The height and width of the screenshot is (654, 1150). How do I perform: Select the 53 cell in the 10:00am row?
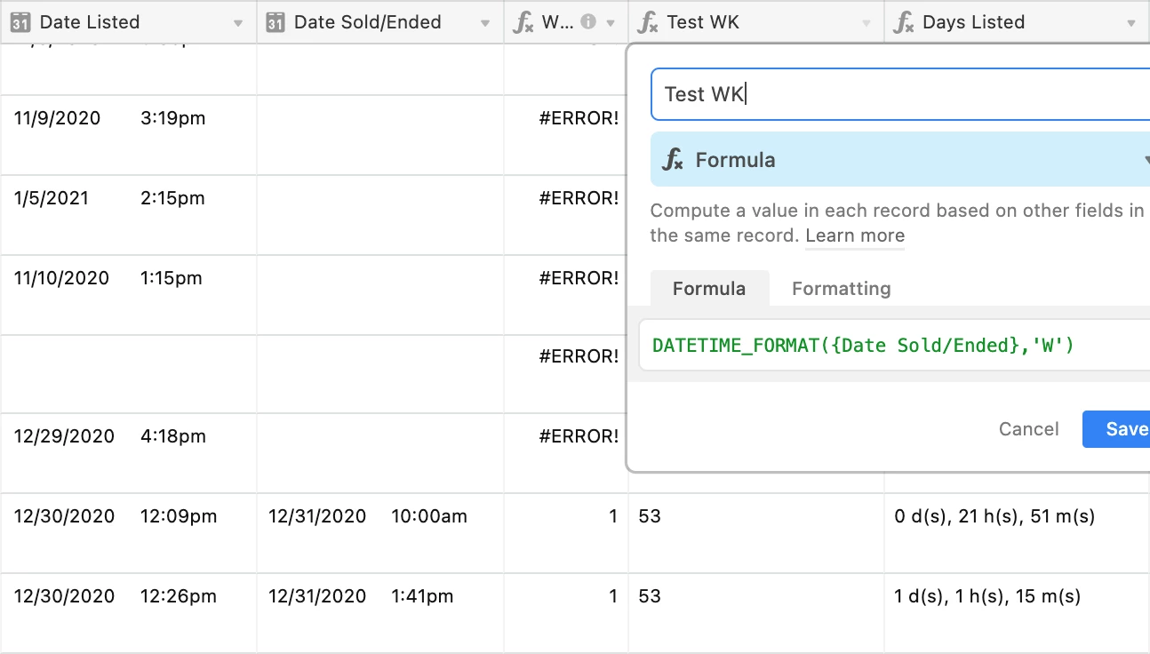click(x=756, y=533)
